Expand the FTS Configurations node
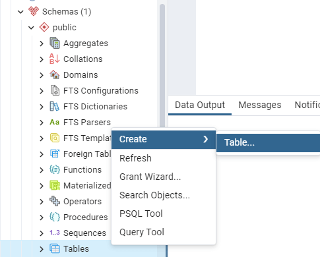The height and width of the screenshot is (257, 320). [42, 91]
